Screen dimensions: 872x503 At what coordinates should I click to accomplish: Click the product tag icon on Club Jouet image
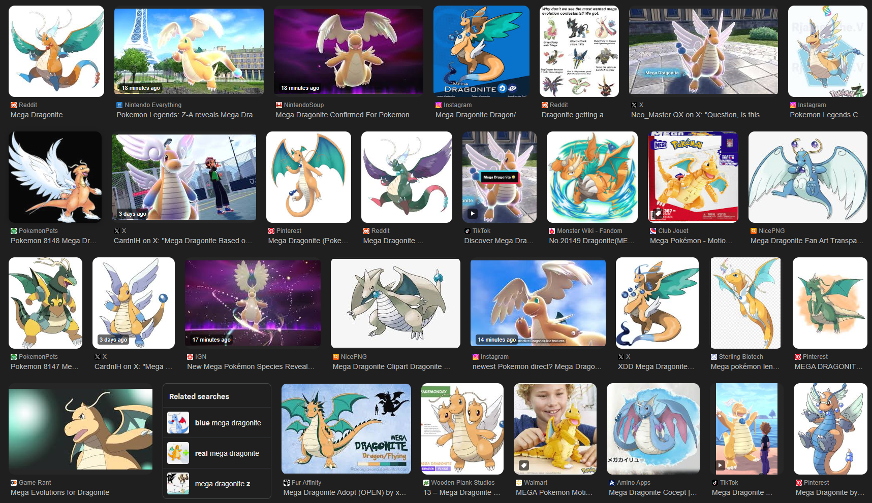(659, 213)
